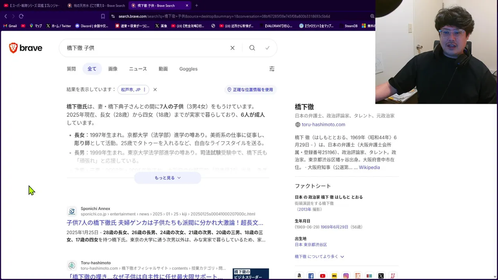Open 画像 bookmark in bookmarks bar
498x280 pixels.
pyautogui.click(x=161, y=26)
